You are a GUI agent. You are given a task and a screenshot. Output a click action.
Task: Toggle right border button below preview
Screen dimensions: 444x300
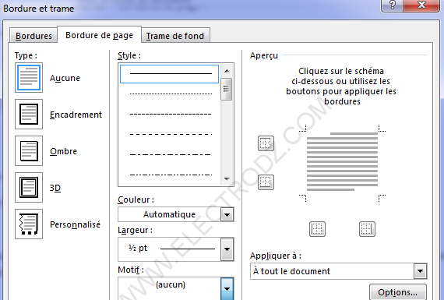pyautogui.click(x=367, y=229)
